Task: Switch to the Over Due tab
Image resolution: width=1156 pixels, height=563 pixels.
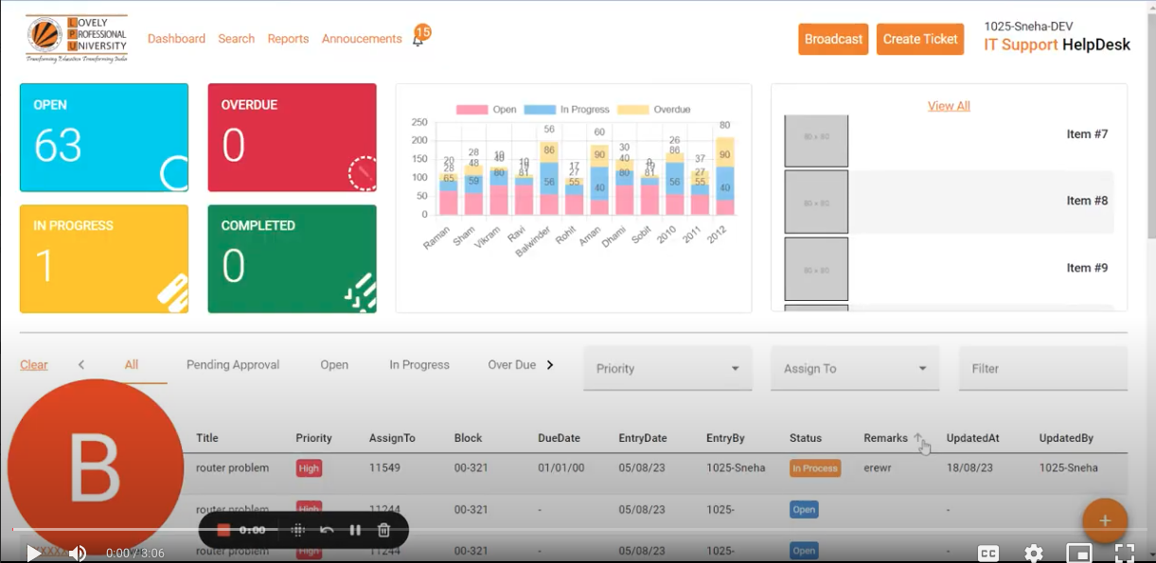Action: coord(512,364)
